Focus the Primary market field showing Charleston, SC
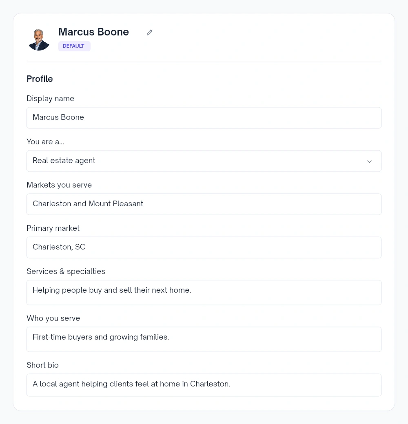Viewport: 408px width, 424px height. [204, 247]
